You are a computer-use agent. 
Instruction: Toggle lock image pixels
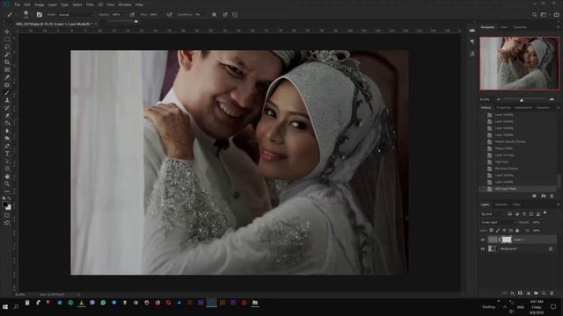coord(498,230)
